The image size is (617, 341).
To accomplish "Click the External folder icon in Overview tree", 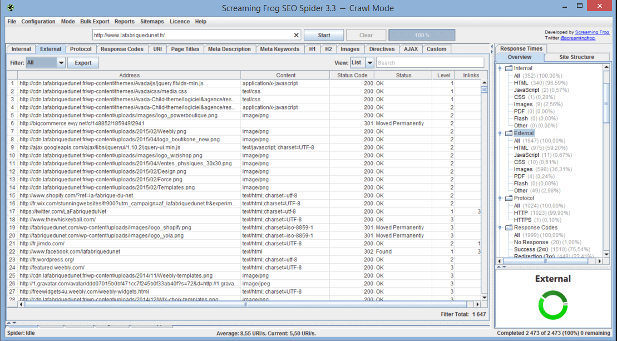I will (509, 134).
